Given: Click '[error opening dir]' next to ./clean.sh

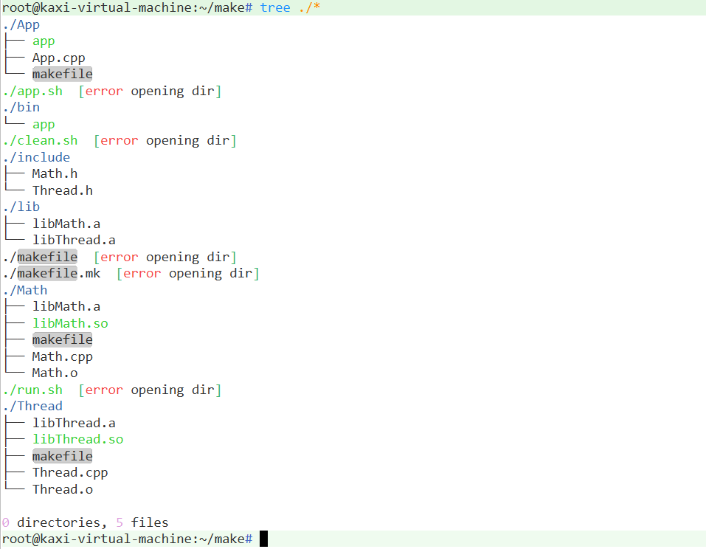Looking at the screenshot, I should coord(165,140).
